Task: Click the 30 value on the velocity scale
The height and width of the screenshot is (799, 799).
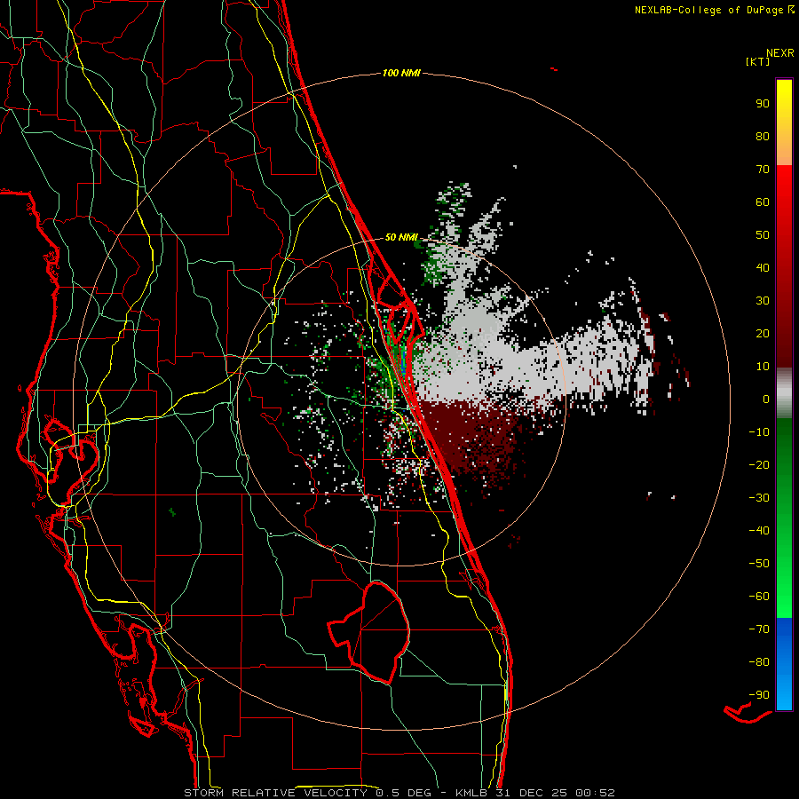Action: pos(763,301)
